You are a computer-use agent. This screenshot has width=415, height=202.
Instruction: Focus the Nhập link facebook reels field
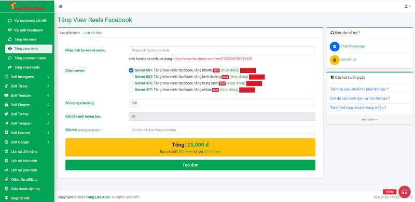[x=222, y=50]
